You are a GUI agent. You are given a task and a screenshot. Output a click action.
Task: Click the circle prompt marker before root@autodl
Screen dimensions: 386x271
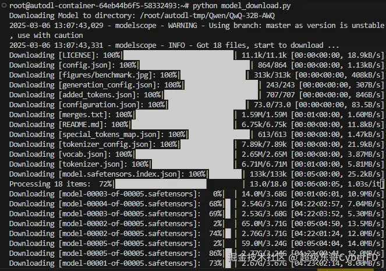coord(3,5)
